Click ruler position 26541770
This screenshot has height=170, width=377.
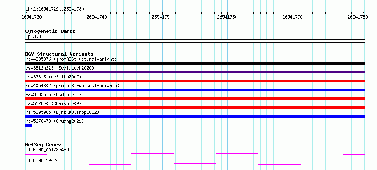pos(292,17)
